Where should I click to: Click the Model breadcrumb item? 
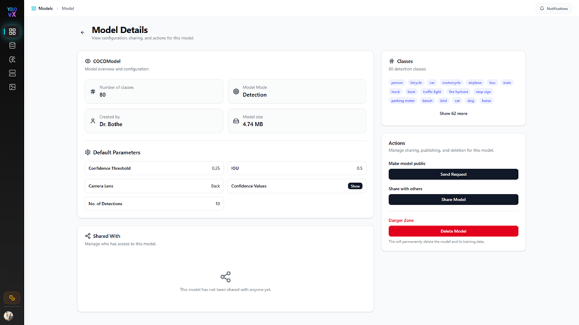[68, 8]
